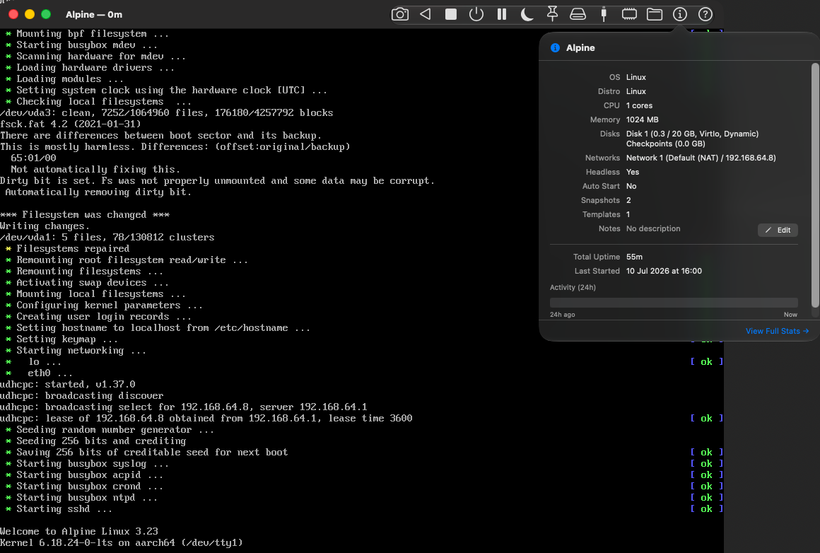Click the '24h ago' activity label
This screenshot has width=820, height=553.
click(562, 315)
